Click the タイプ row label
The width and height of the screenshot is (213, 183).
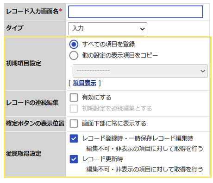[15, 28]
